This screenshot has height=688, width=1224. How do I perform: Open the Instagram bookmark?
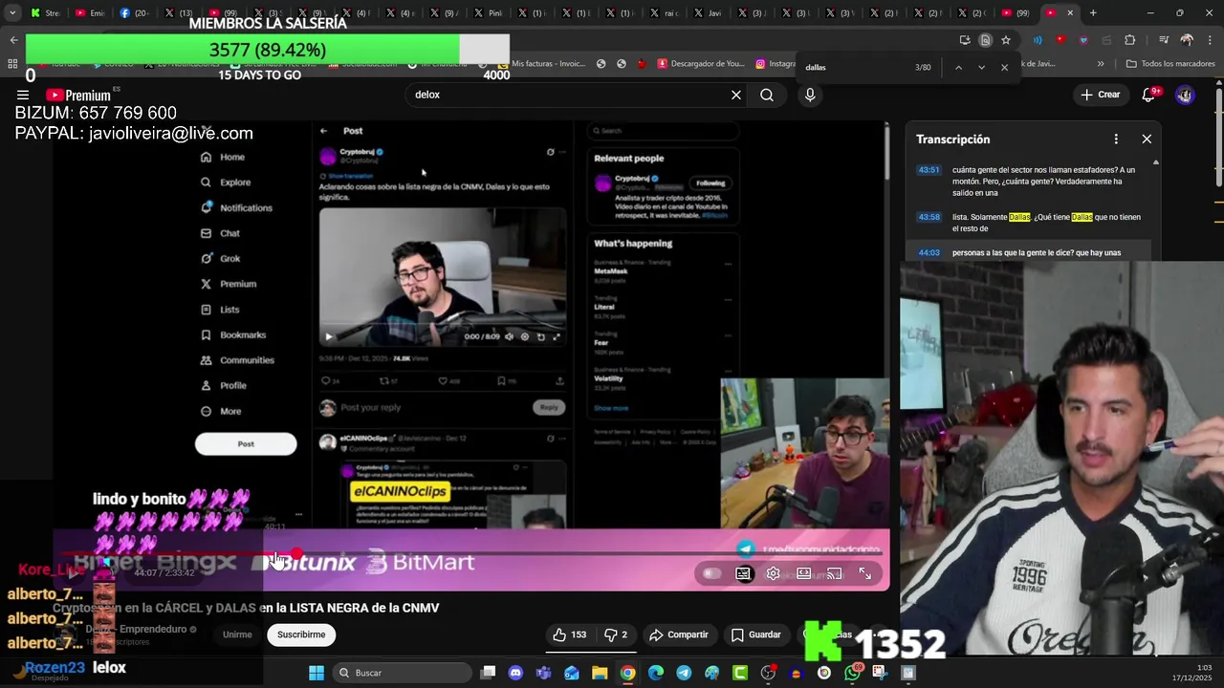(x=776, y=64)
